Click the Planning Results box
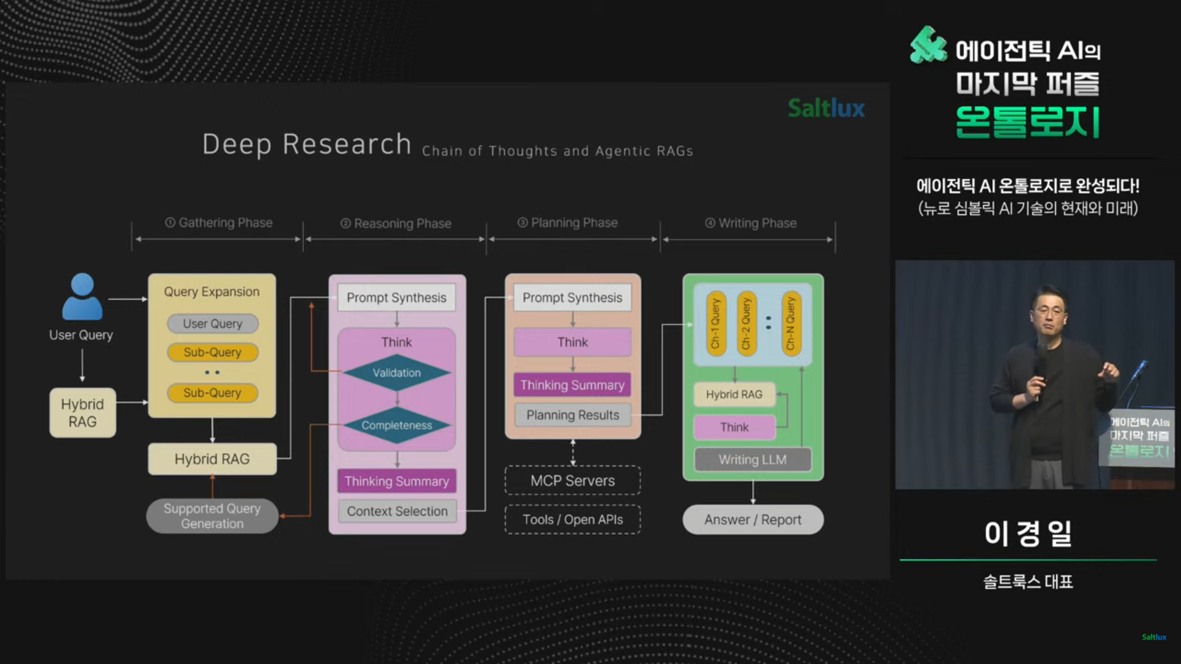 (572, 415)
